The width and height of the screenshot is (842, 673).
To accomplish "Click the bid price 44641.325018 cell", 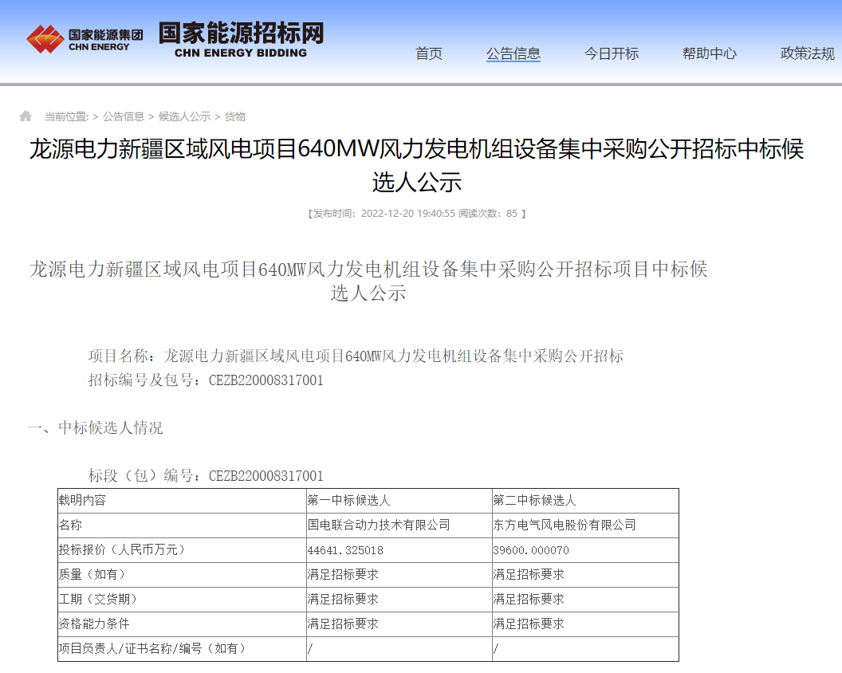I will tap(399, 550).
